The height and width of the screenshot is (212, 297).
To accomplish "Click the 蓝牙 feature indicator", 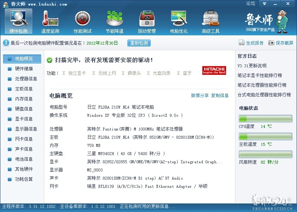I will click(x=185, y=73).
